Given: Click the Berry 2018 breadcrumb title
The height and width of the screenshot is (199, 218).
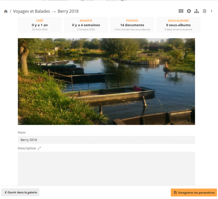Looking at the screenshot, I should click(x=68, y=11).
